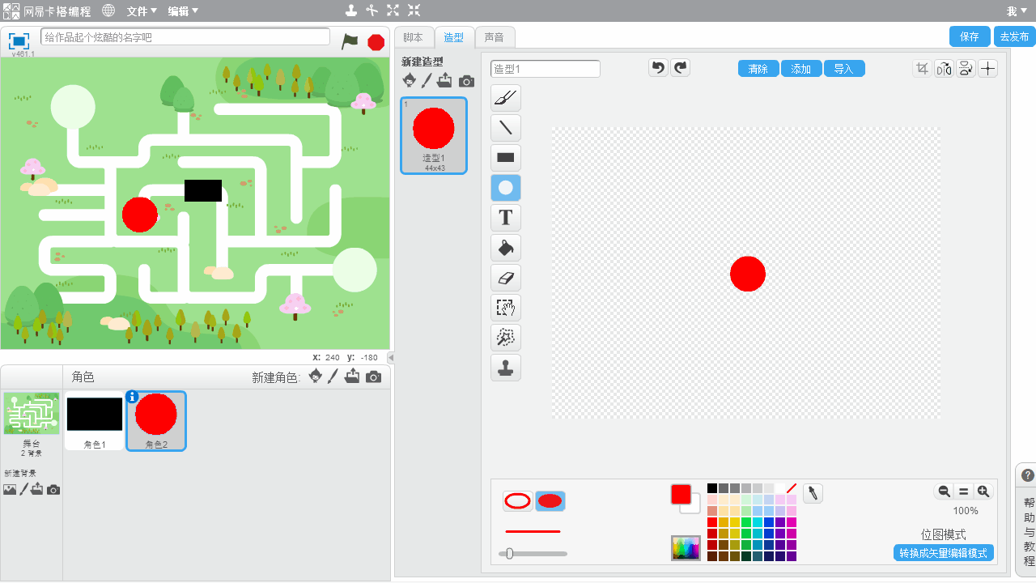1036x583 pixels.
Task: Click the 添加 button
Action: [801, 69]
